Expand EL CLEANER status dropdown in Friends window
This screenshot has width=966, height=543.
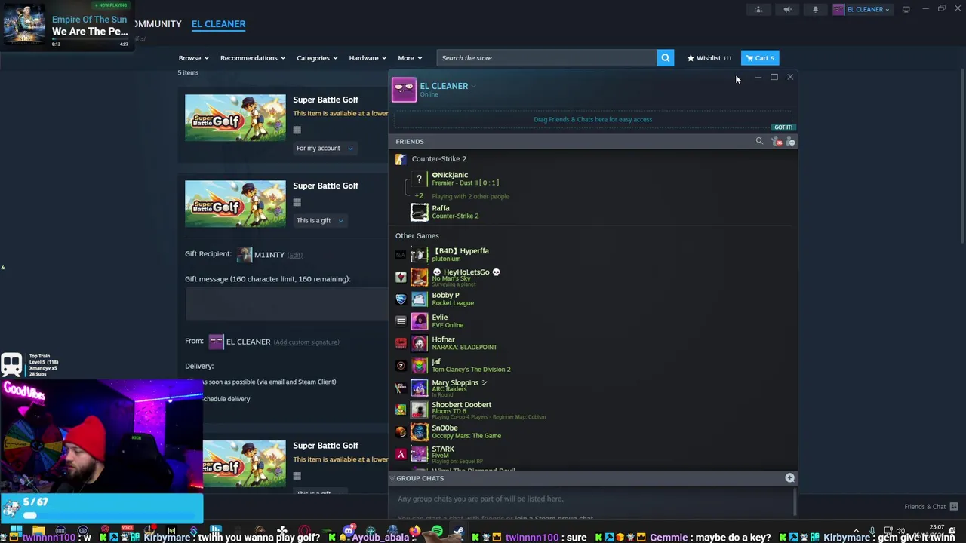(473, 86)
